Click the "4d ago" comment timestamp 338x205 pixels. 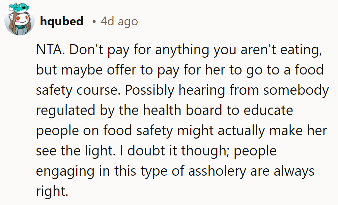pos(119,22)
